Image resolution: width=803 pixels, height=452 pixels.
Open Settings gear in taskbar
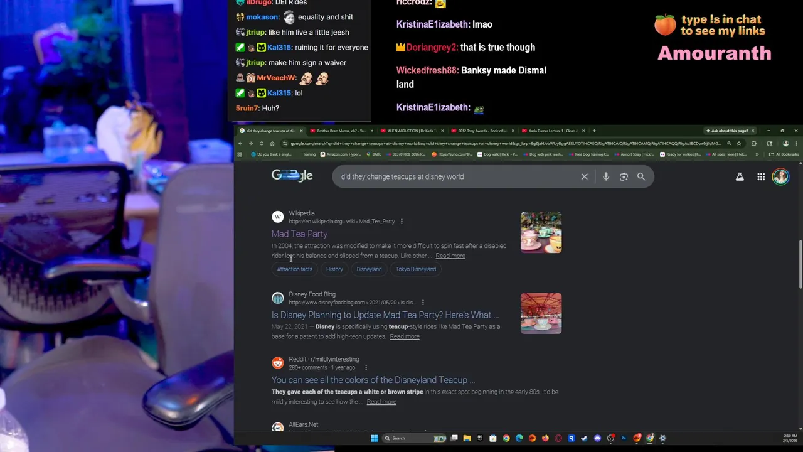[662, 438]
